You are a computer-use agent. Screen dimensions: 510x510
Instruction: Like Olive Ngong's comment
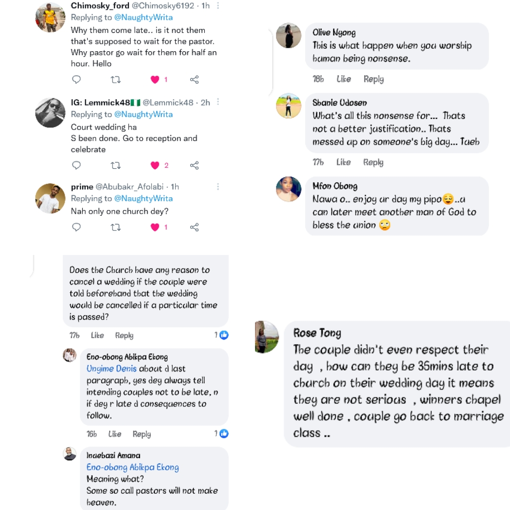344,79
